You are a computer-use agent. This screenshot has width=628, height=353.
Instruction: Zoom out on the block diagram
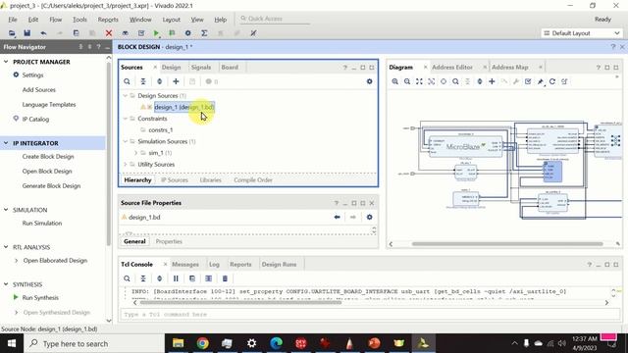tap(407, 81)
